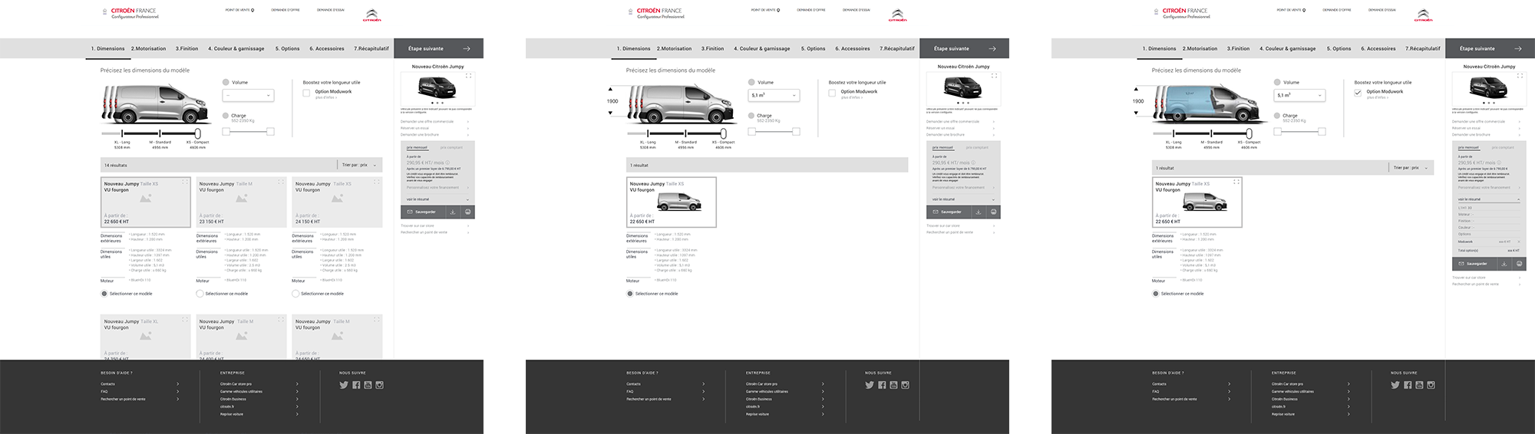Choose Sélectionner ce modèle under 23 150 € card

click(x=200, y=294)
